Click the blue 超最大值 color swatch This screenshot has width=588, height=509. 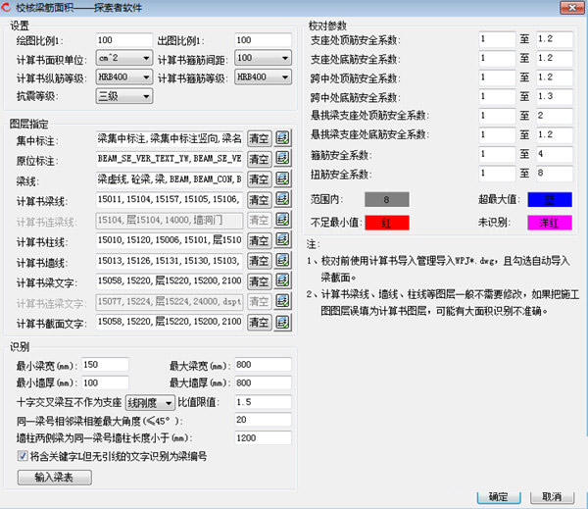(x=549, y=200)
